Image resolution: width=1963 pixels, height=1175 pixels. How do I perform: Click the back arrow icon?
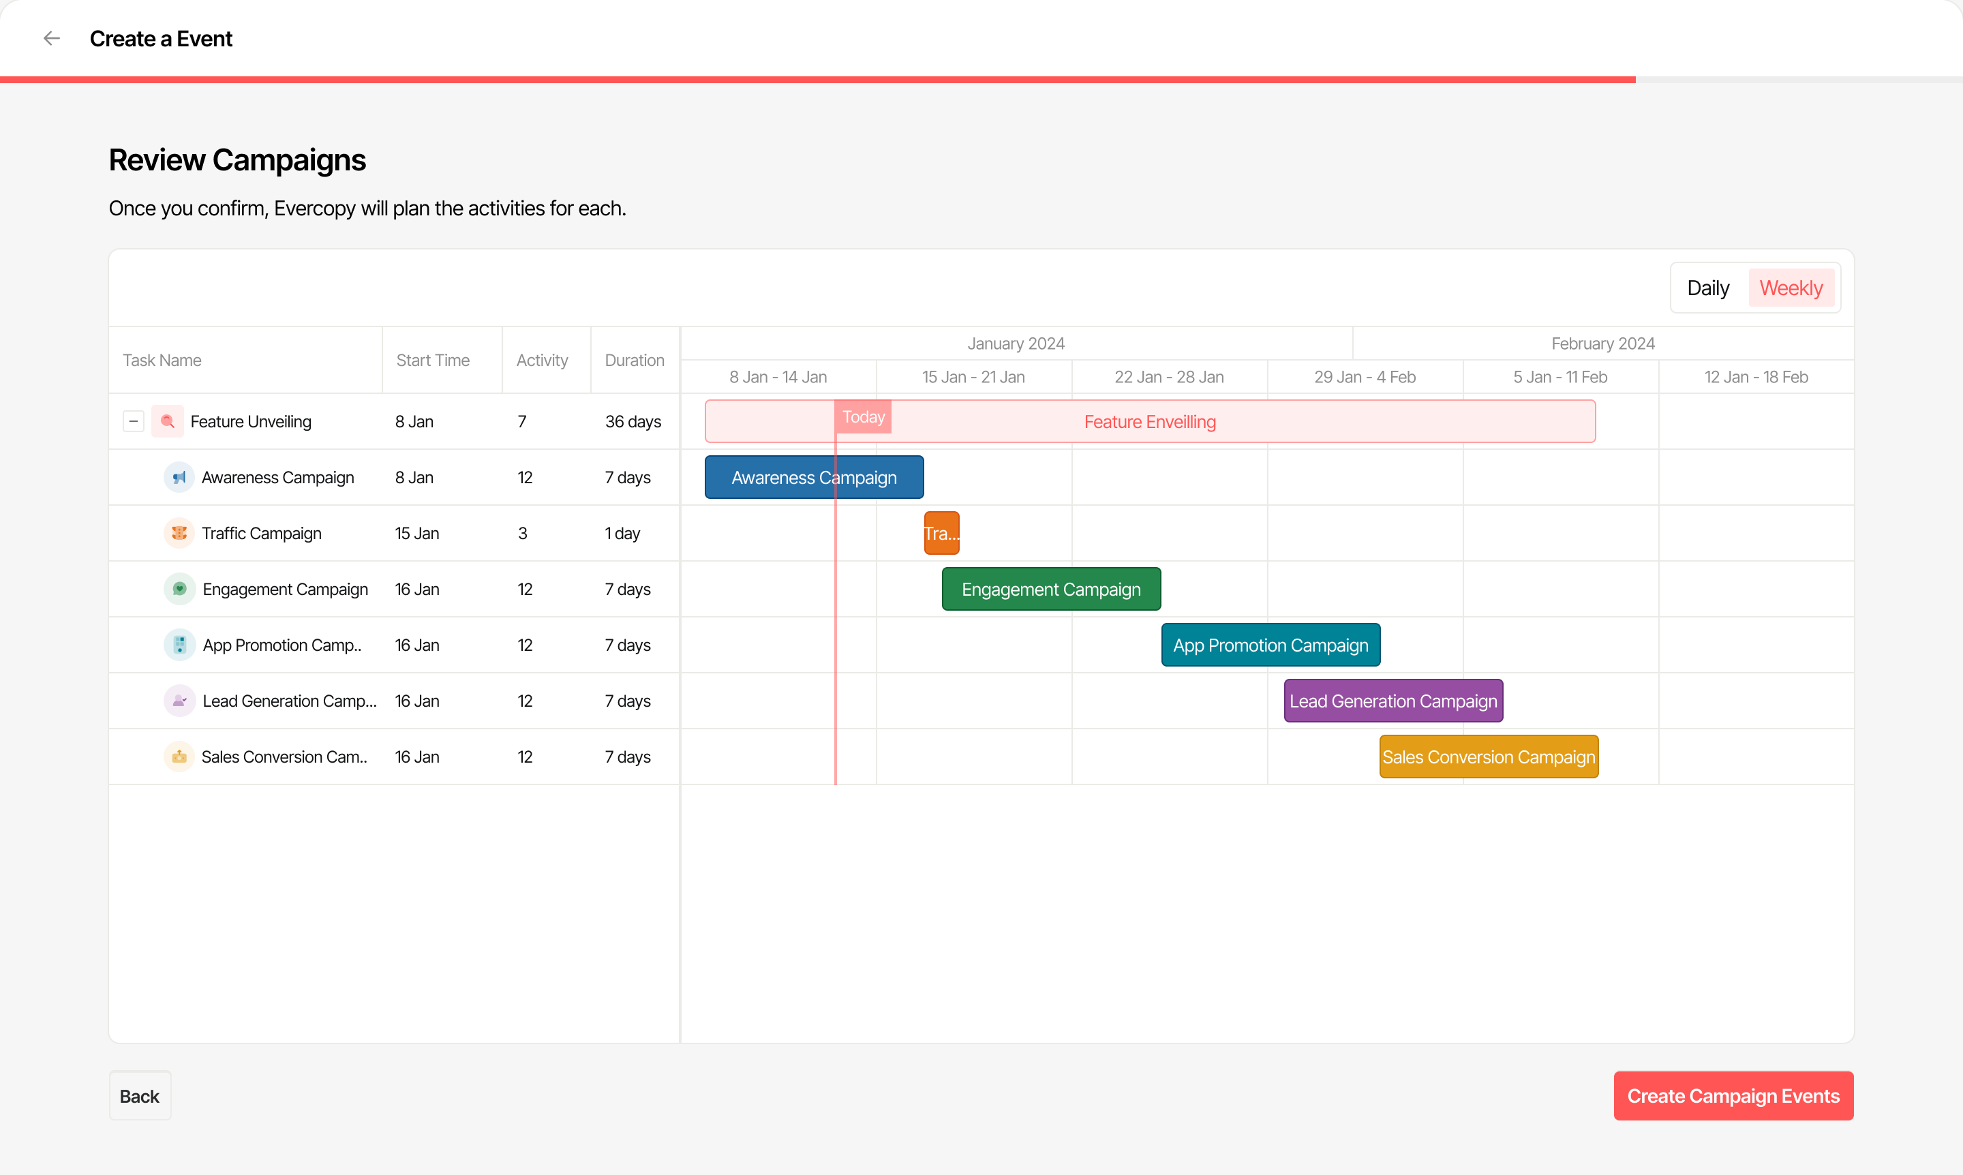click(x=52, y=38)
